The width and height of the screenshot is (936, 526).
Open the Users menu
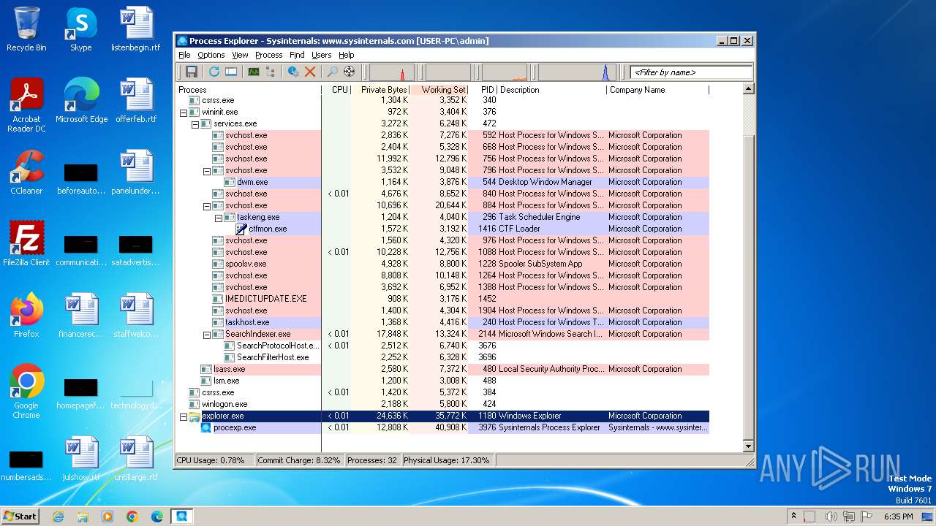click(321, 55)
